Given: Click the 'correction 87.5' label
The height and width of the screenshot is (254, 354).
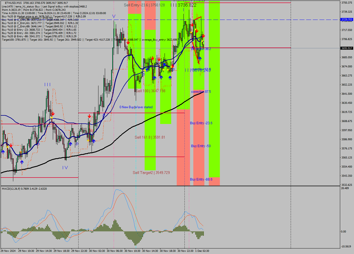Looking at the screenshot, I should click(x=201, y=92).
